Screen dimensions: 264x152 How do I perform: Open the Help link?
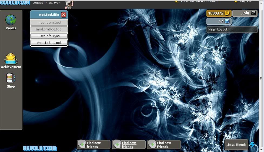click(212, 29)
